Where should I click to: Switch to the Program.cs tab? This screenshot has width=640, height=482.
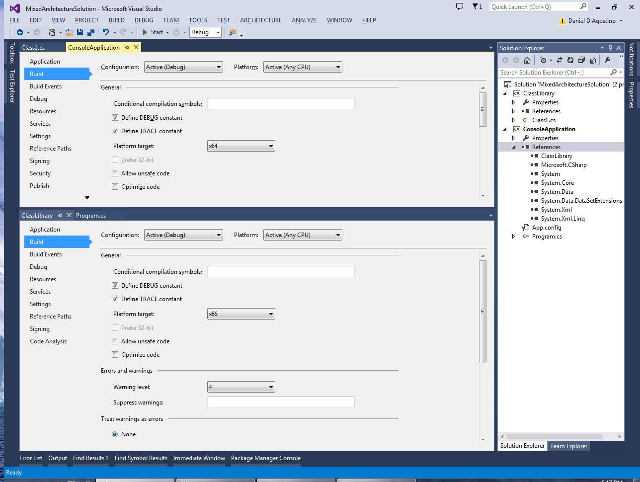pos(91,216)
